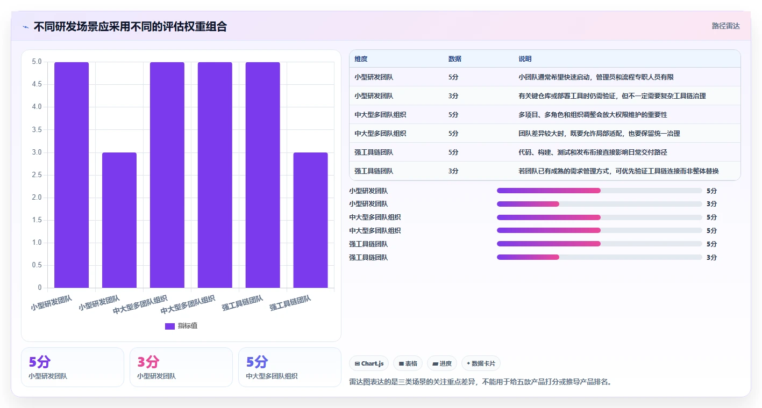Click the row text 团队差异较大时
The width and height of the screenshot is (762, 408).
point(541,134)
